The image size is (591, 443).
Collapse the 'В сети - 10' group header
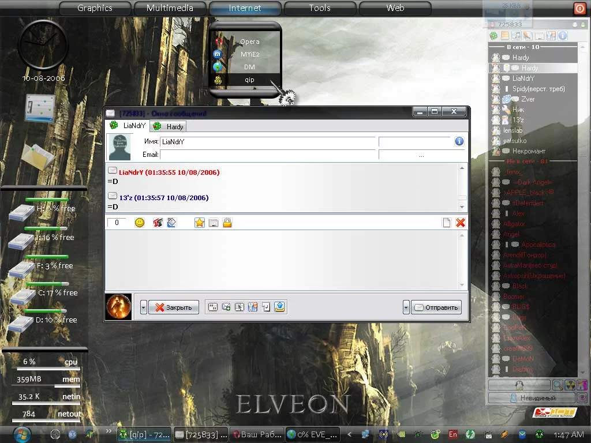coord(533,47)
